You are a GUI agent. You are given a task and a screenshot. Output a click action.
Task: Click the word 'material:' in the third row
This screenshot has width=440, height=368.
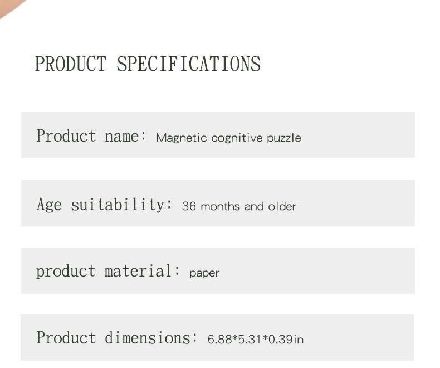[x=143, y=272]
